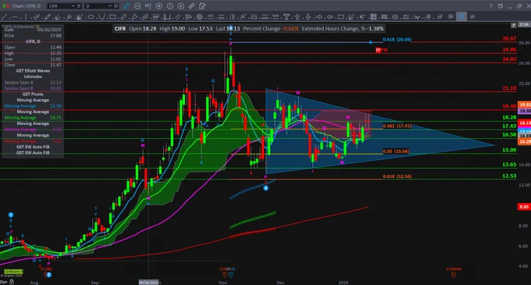Select the right arrow annotation tool

tap(319, 16)
